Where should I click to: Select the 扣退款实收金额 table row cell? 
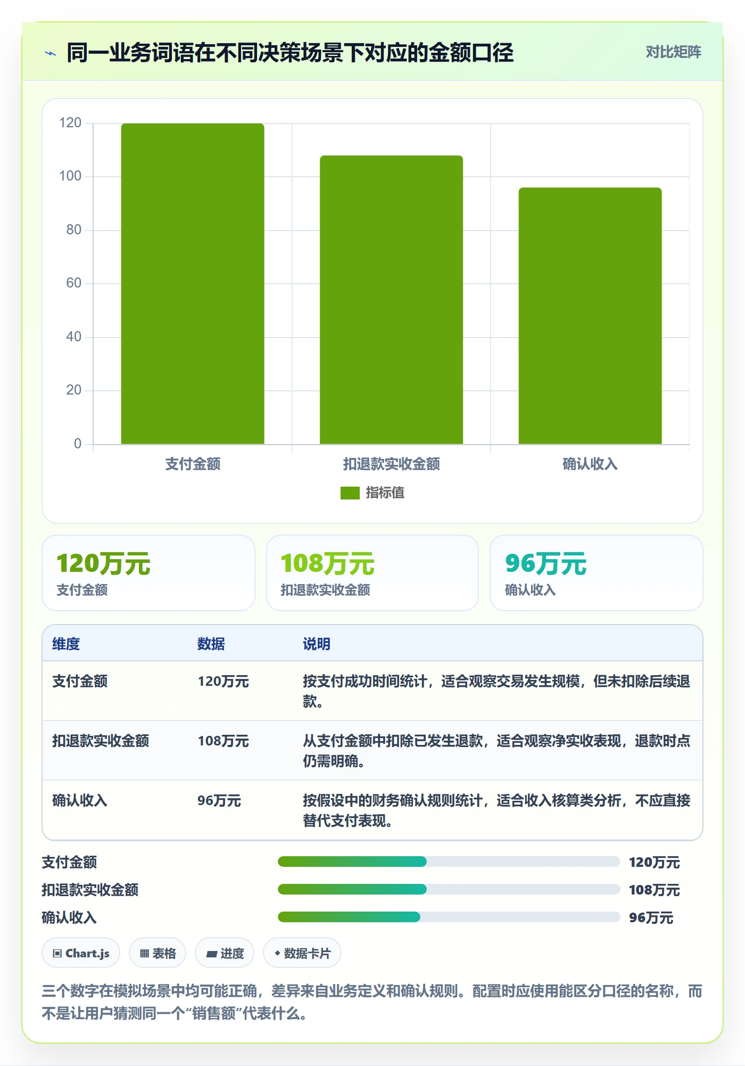click(x=101, y=741)
